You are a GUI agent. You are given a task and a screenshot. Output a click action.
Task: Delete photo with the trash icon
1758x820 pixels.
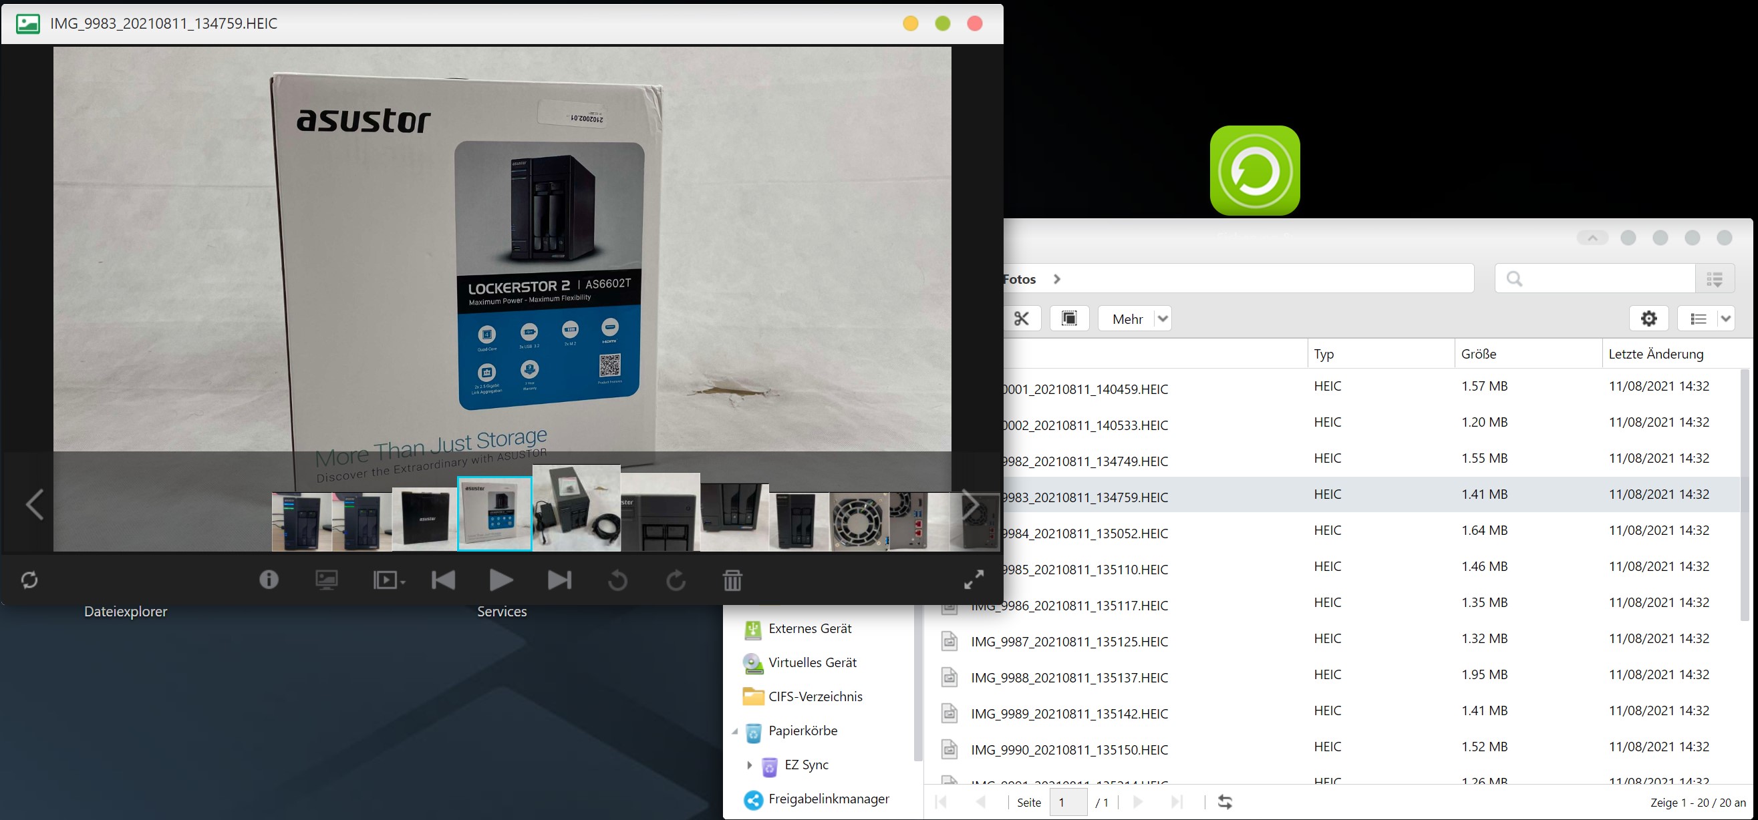point(732,580)
